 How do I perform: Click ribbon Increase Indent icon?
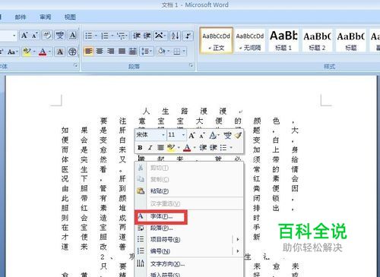pyautogui.click(x=147, y=36)
